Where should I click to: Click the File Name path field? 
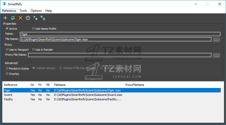point(116,39)
